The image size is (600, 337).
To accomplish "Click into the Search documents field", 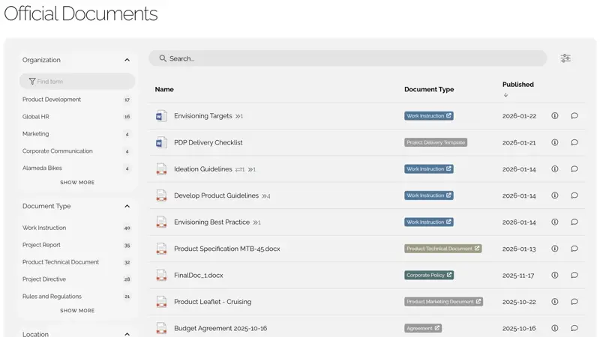I will 347,58.
